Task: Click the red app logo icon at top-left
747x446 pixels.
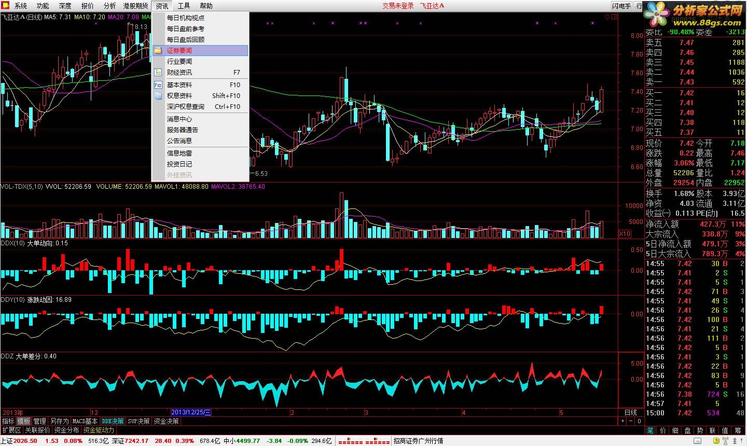Action: (x=5, y=5)
